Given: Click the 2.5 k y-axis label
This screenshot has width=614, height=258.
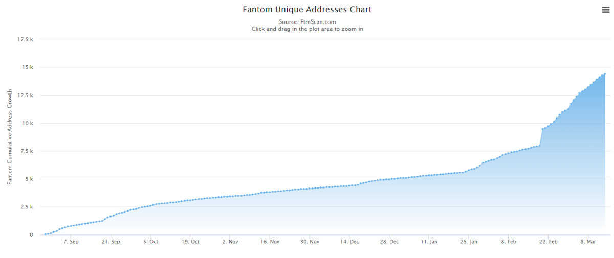Looking at the screenshot, I should point(27,207).
